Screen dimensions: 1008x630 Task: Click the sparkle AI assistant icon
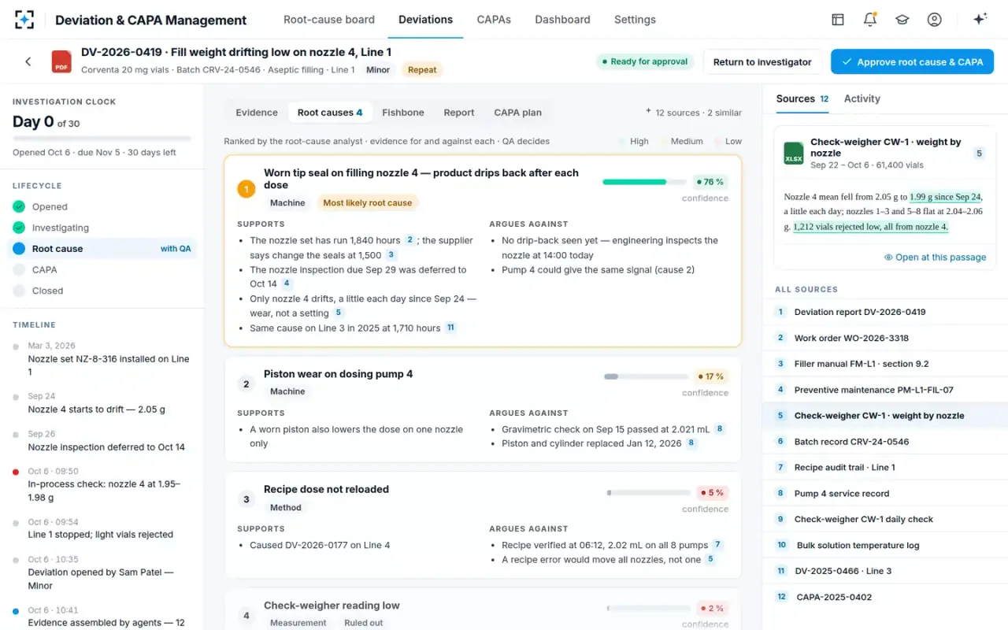(x=980, y=20)
